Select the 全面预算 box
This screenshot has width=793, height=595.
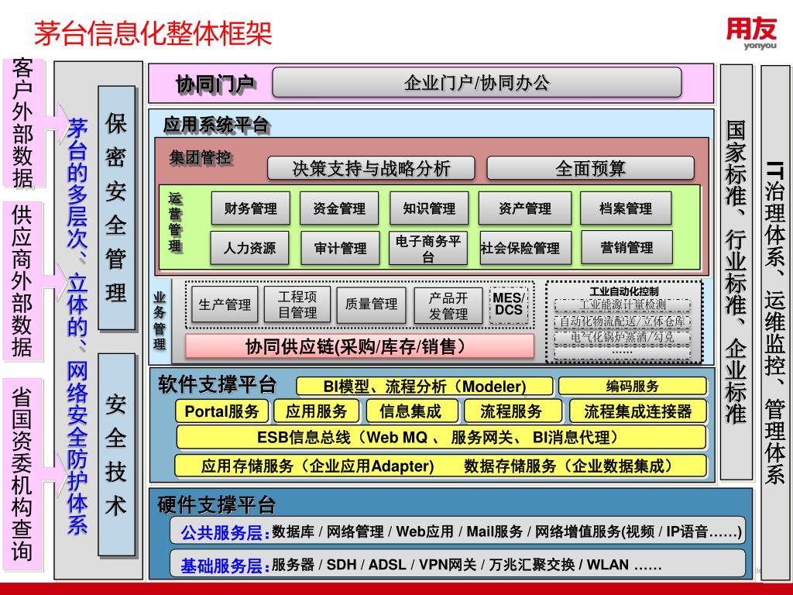(x=590, y=168)
